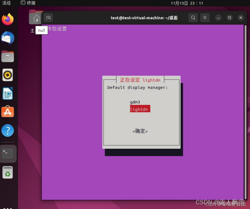Image resolution: width=250 pixels, height=209 pixels.
Task: Click the Terminal icon in dock
Action: pos(7,154)
